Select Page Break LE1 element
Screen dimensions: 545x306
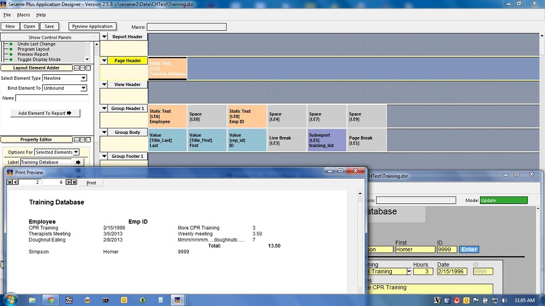[x=367, y=140]
